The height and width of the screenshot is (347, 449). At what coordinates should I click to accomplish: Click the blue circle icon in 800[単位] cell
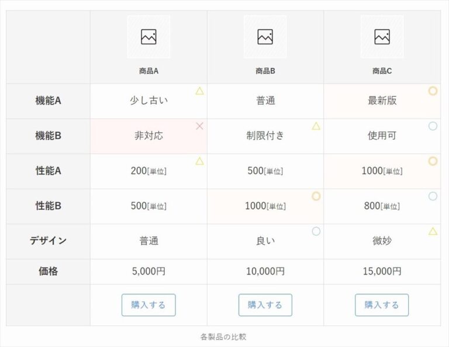433,196
